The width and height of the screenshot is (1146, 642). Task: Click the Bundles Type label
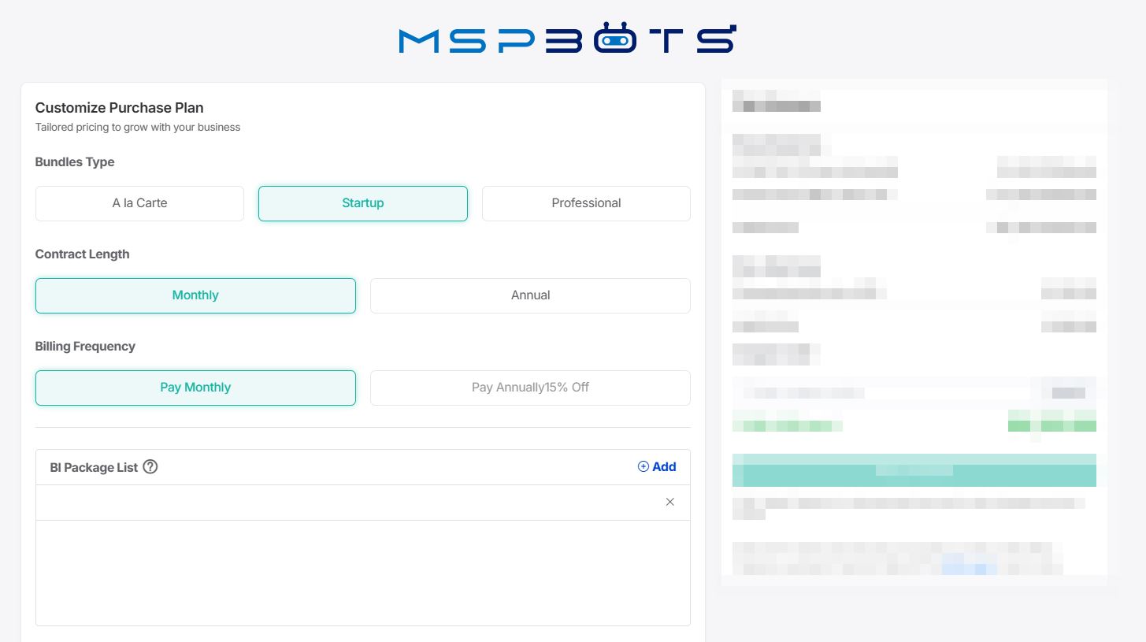click(x=75, y=162)
